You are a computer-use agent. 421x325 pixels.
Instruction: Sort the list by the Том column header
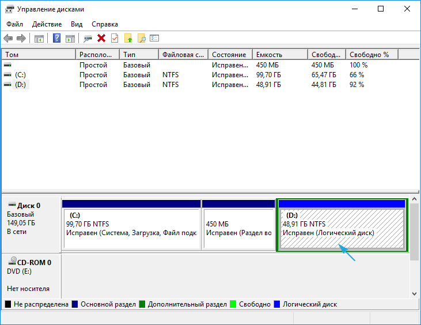pos(38,54)
